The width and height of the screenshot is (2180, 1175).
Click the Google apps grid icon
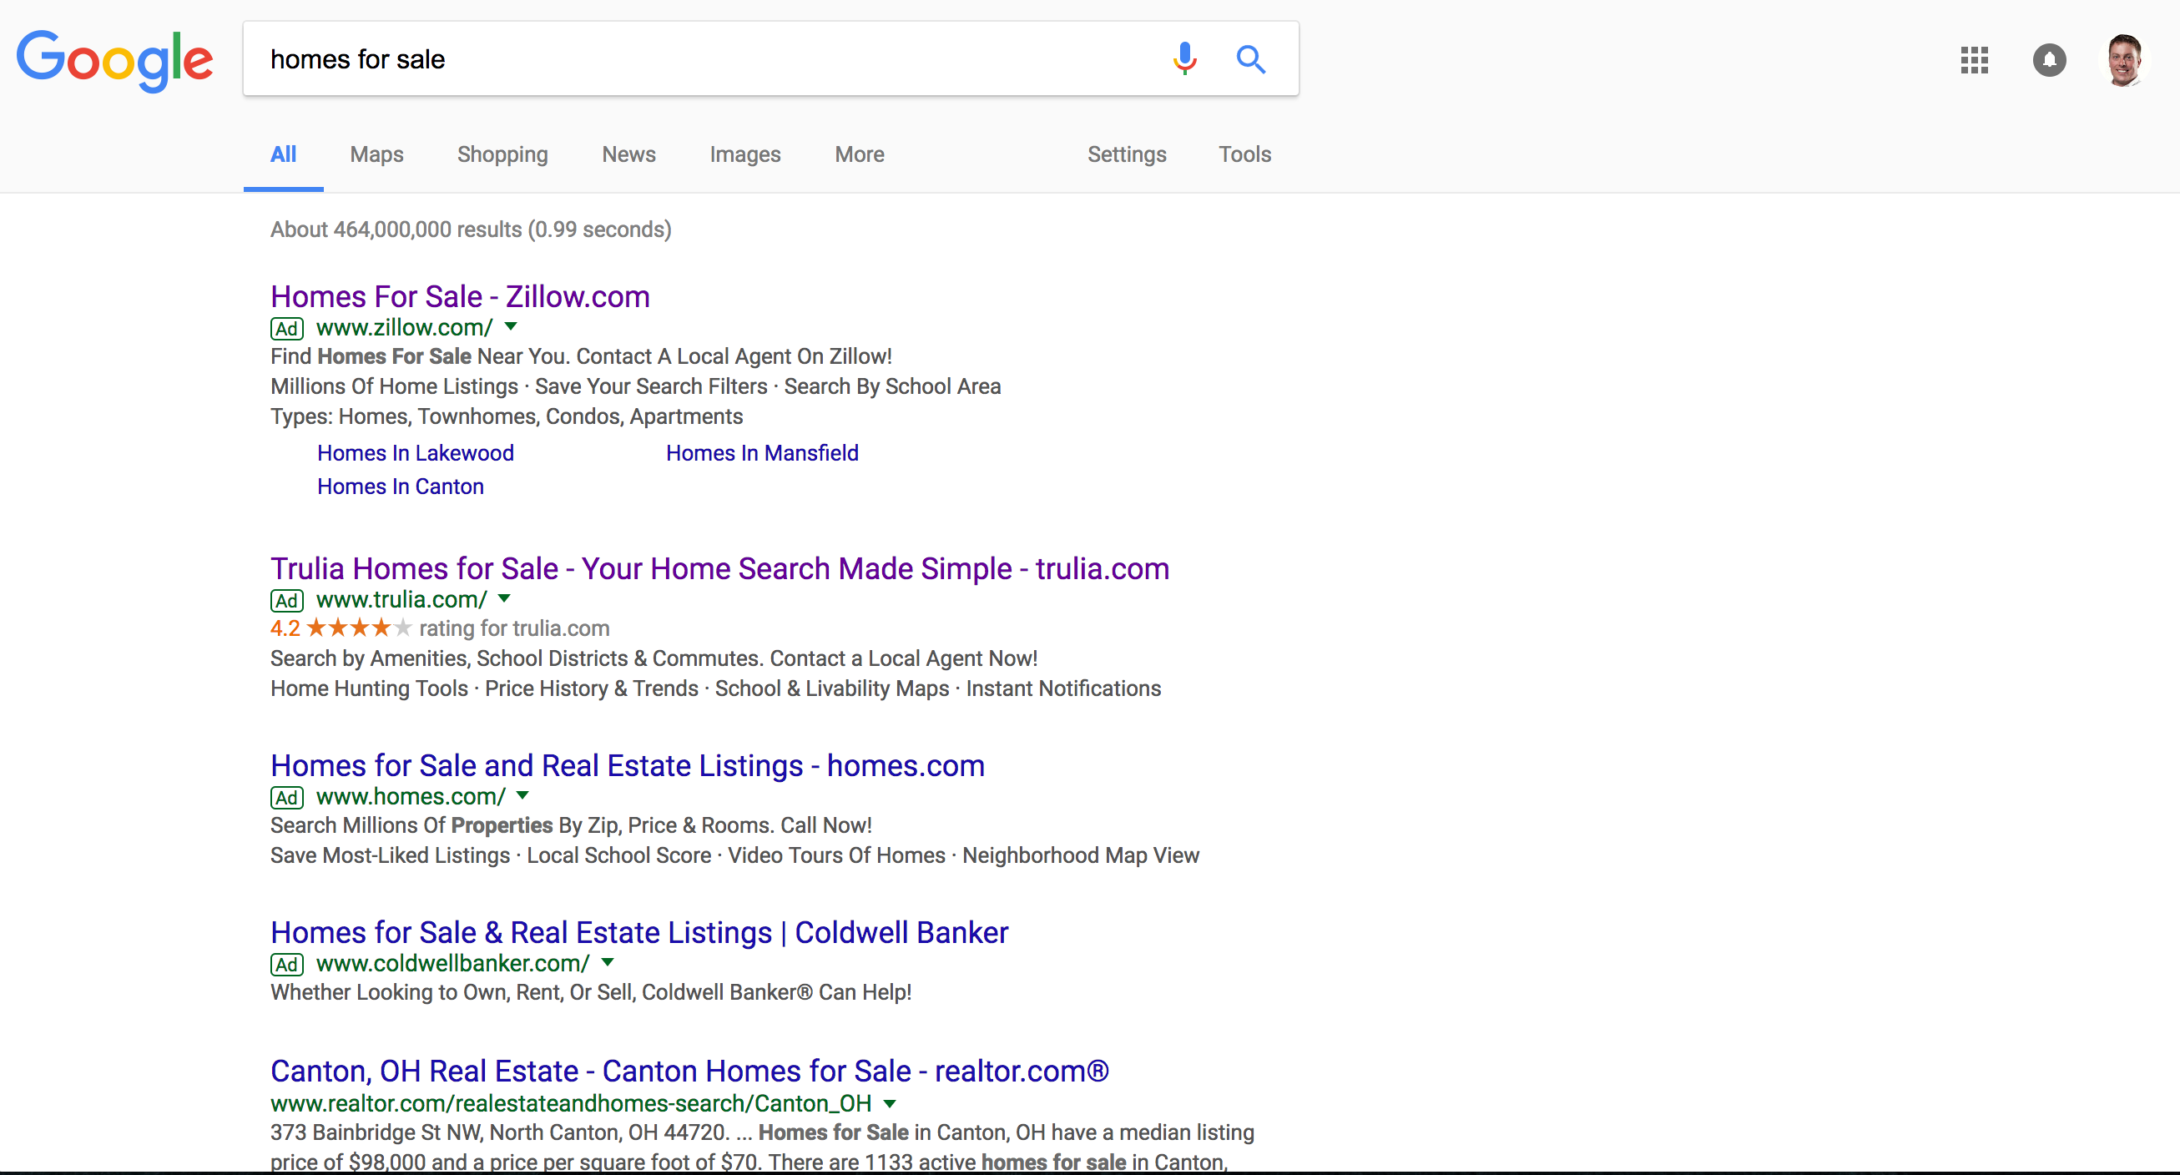(1971, 59)
